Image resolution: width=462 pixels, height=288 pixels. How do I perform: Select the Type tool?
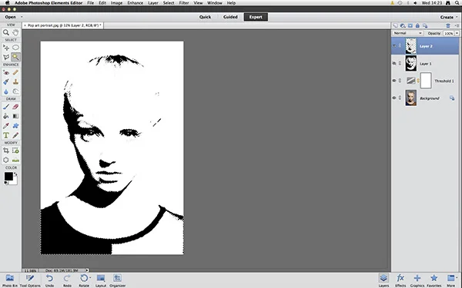(6, 135)
